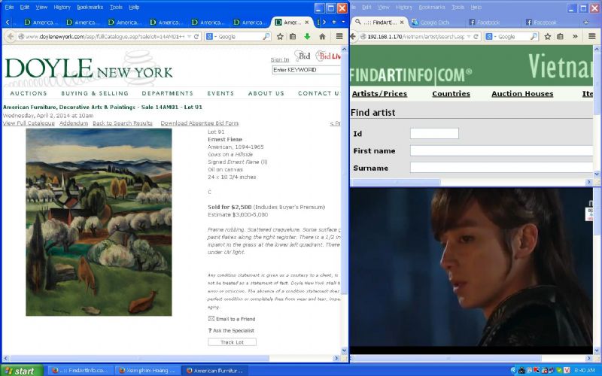
Task: Bookmark the Doyle page with star icon
Action: coord(280,36)
